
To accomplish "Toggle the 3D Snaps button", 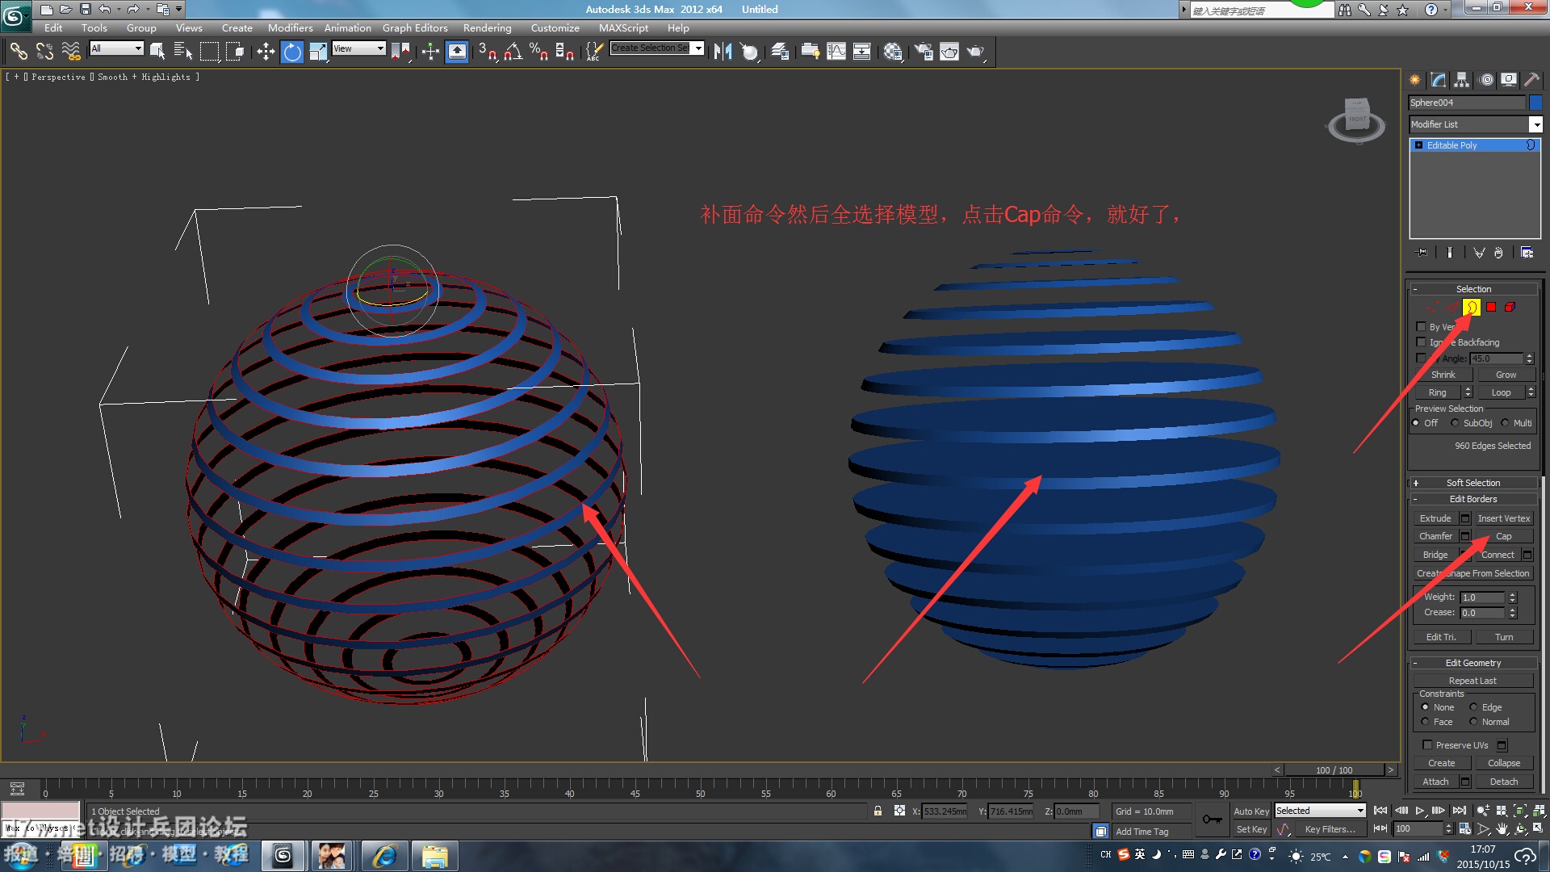I will point(487,52).
